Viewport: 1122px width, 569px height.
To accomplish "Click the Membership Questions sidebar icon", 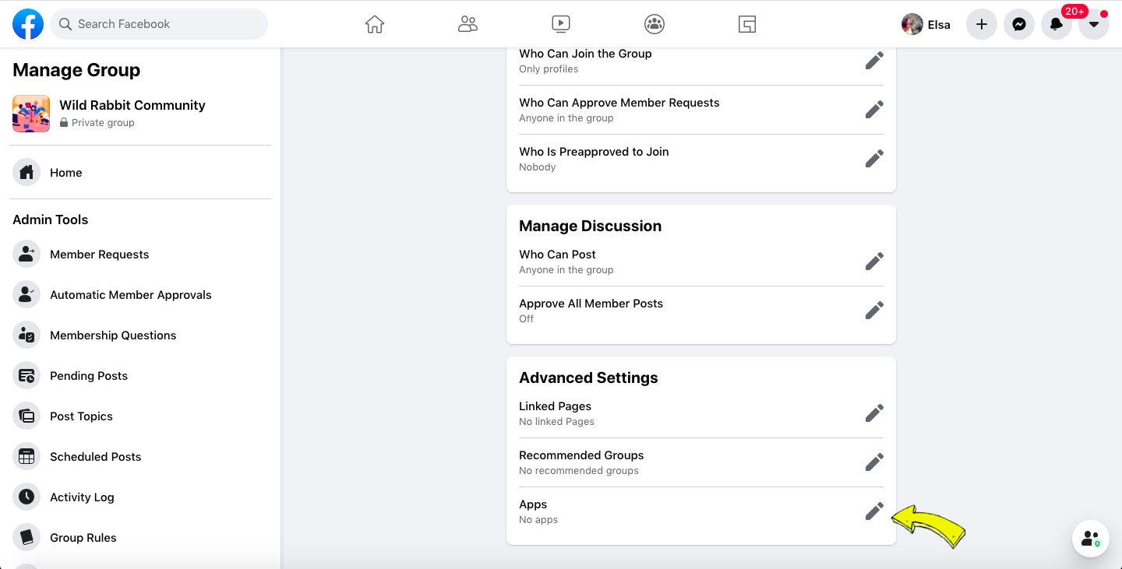I will click(26, 335).
